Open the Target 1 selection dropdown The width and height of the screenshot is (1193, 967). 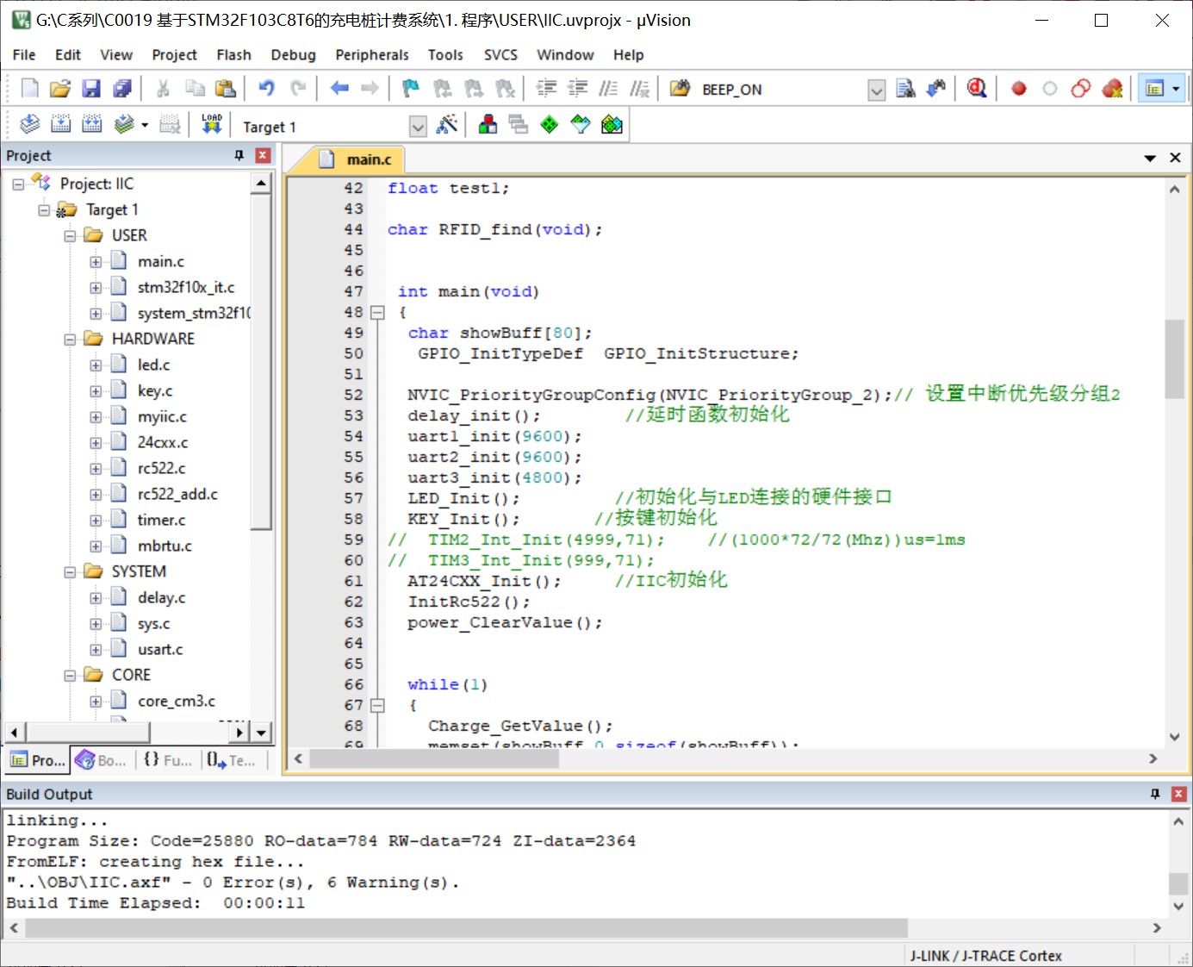418,127
